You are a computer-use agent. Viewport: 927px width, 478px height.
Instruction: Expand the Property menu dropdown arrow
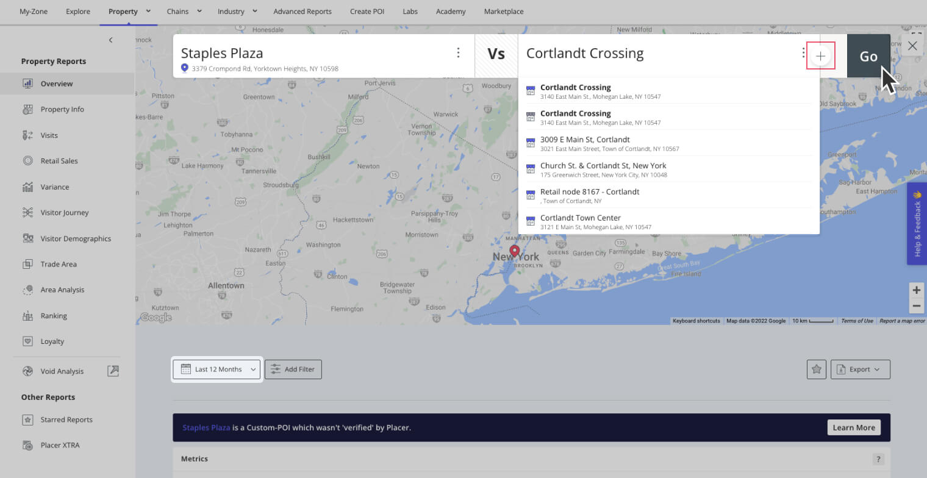pos(148,11)
